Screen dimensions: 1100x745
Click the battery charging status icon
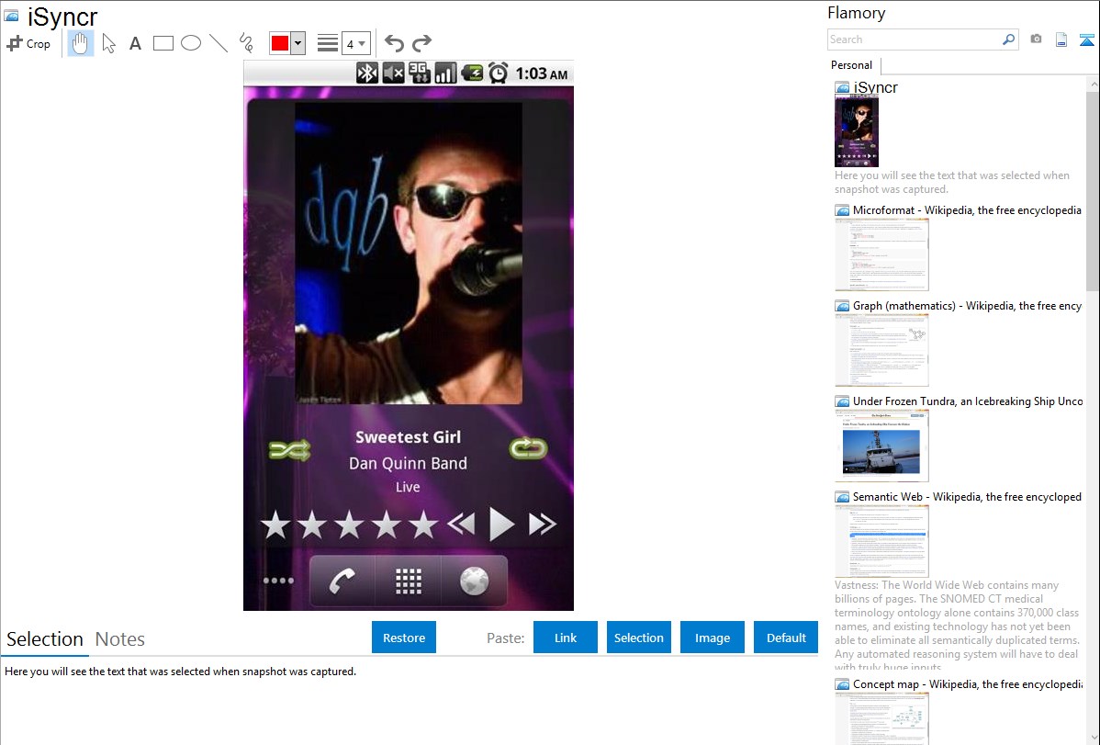click(x=472, y=73)
